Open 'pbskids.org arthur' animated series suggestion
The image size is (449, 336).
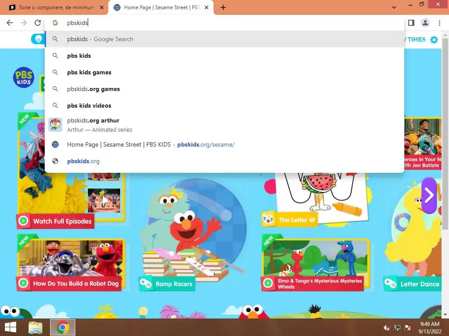[x=224, y=125]
